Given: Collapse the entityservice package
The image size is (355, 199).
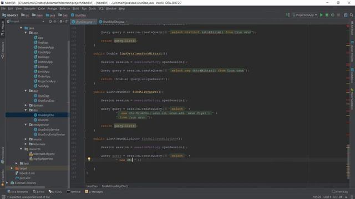Looking at the screenshot, I should point(26,124).
